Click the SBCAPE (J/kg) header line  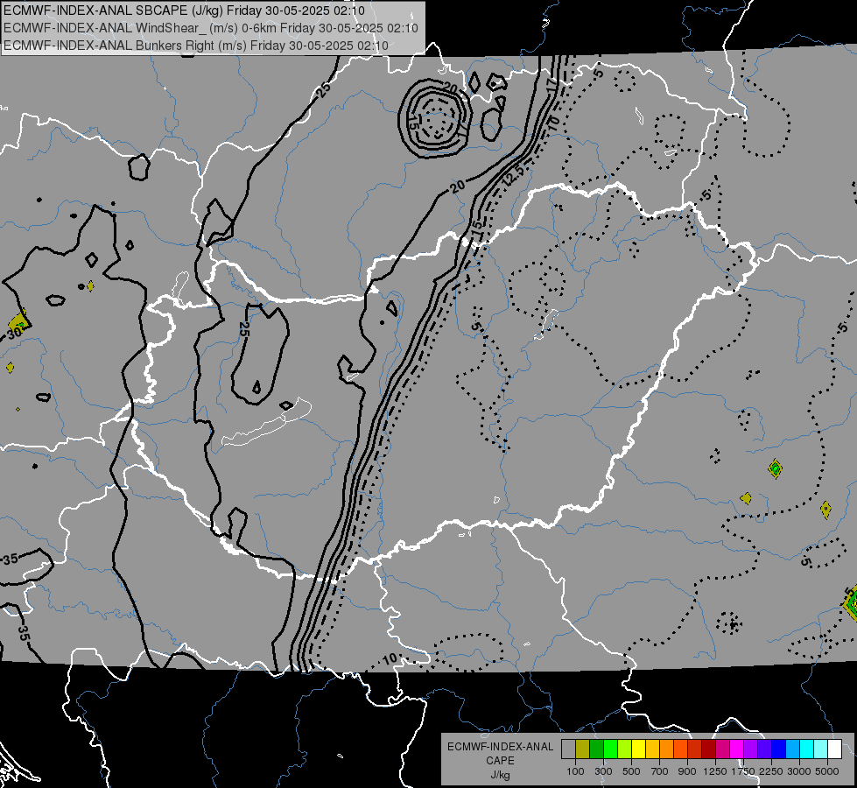pyautogui.click(x=184, y=11)
